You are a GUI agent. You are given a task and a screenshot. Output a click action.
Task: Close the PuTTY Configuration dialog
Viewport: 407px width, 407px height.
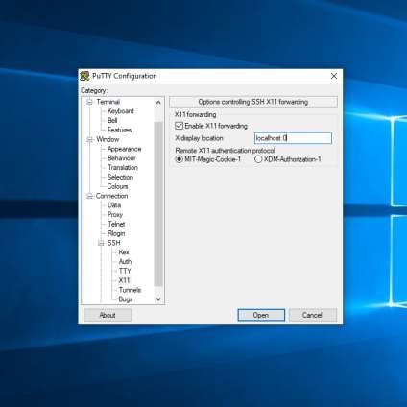click(334, 76)
